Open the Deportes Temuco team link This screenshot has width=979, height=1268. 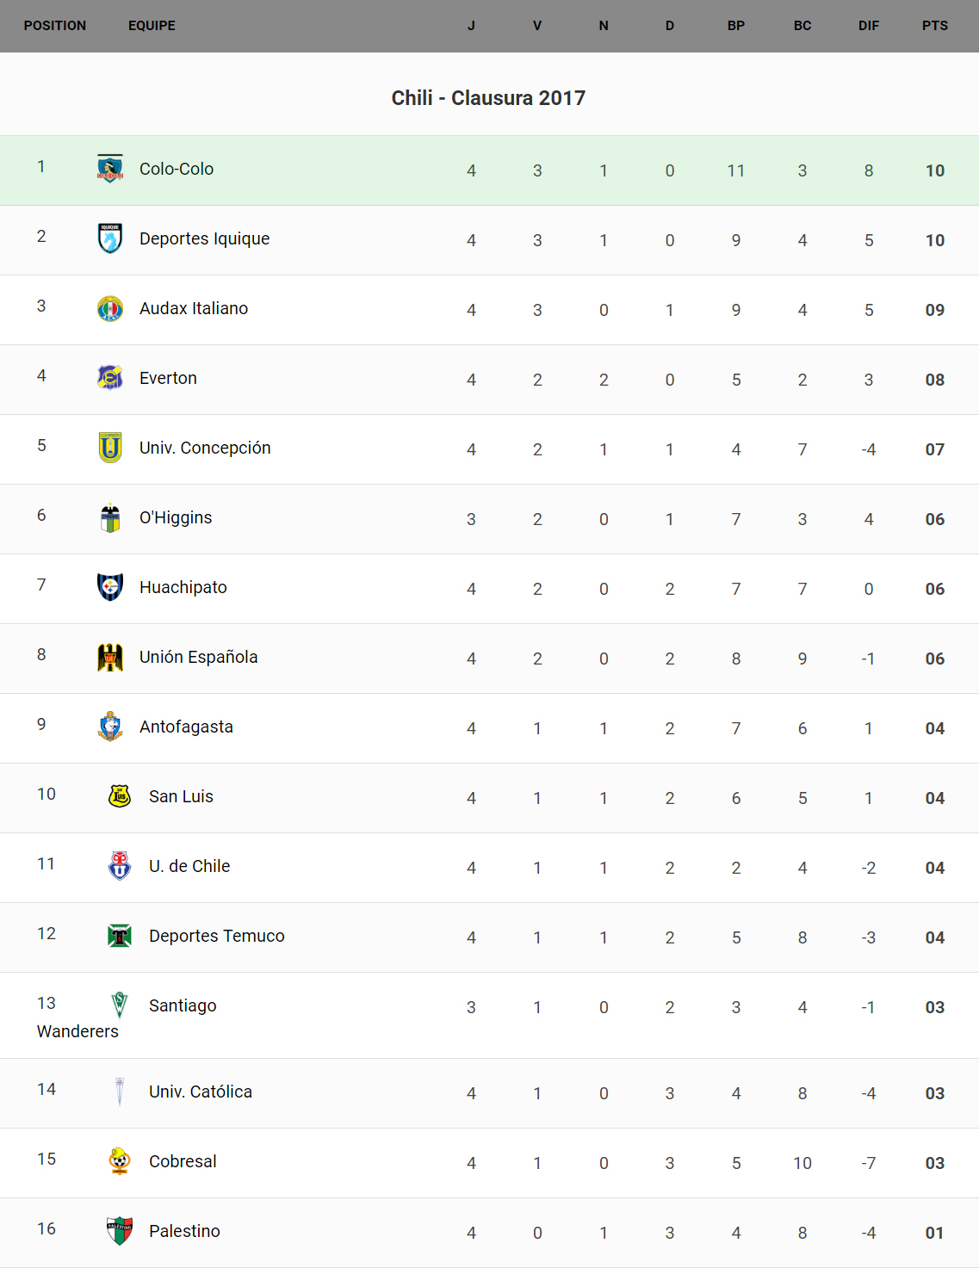coord(216,936)
